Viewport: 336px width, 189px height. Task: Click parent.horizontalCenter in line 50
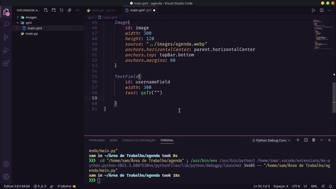point(224,49)
